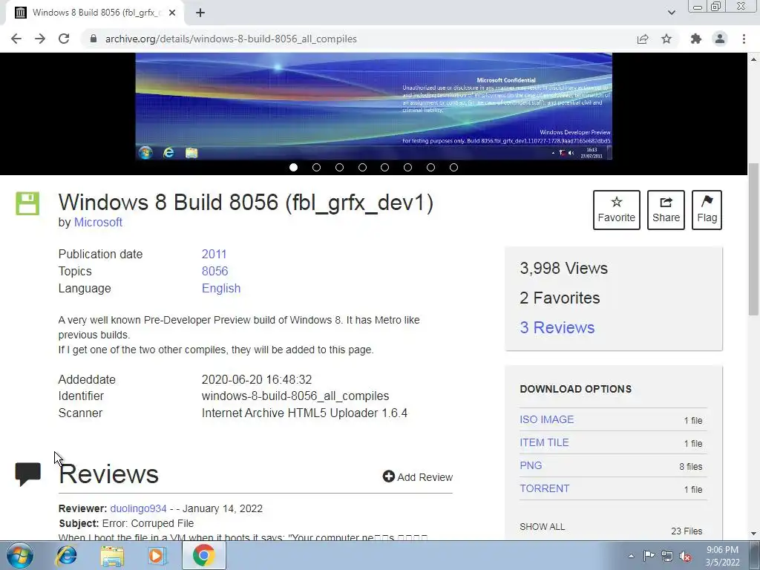Expand the tab search chevron

(671, 13)
